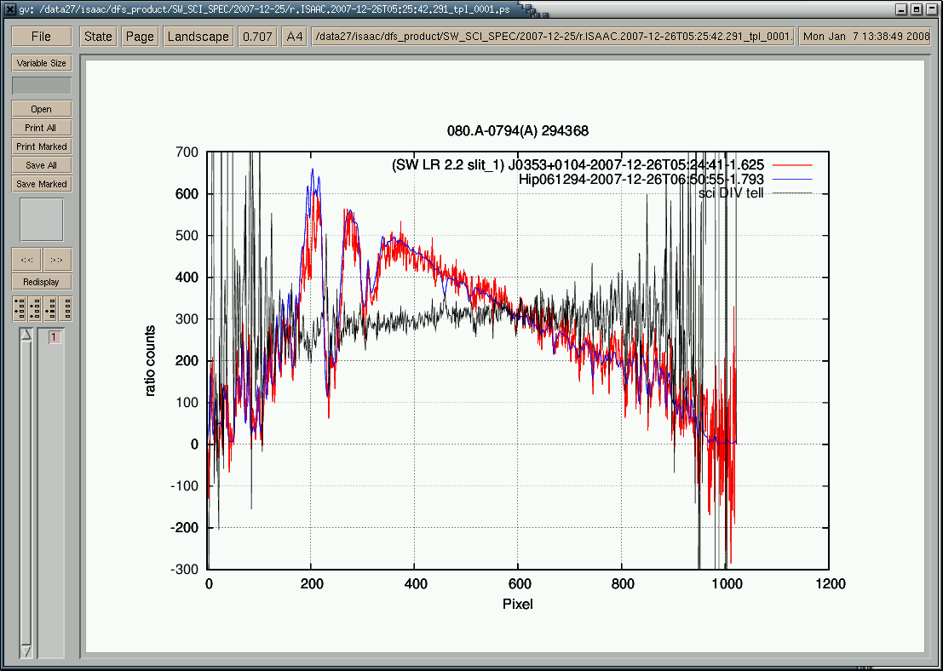The height and width of the screenshot is (671, 943).
Task: Open the File menu
Action: click(41, 37)
